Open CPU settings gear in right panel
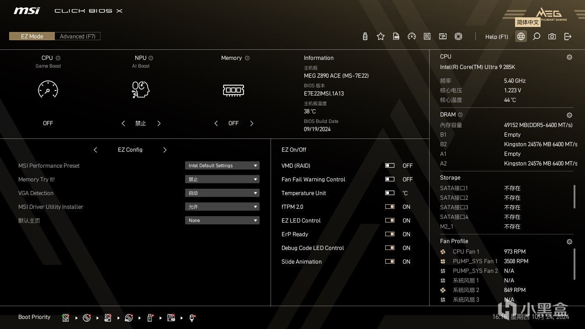Image resolution: width=585 pixels, height=329 pixels. coord(569,57)
